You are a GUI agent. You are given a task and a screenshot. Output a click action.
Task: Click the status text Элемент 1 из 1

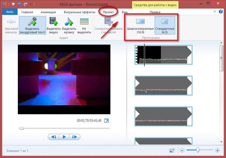pyautogui.click(x=17, y=151)
